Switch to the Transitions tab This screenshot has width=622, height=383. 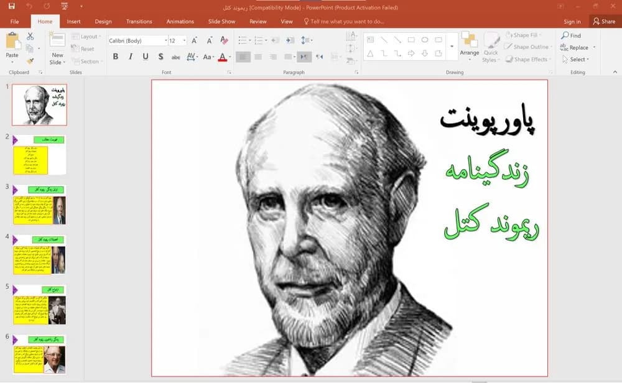click(139, 21)
